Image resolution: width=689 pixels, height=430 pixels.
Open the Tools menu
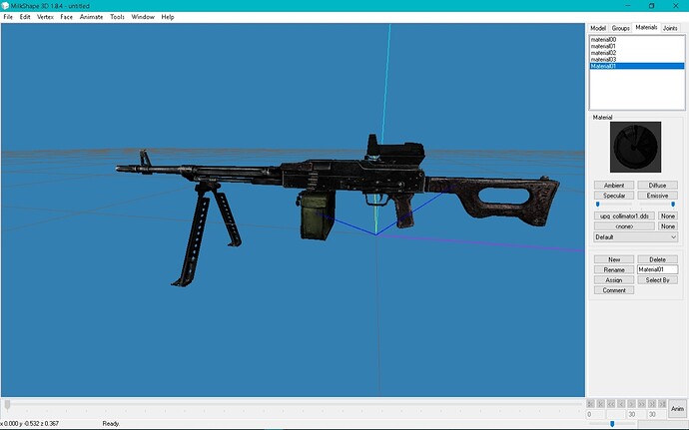click(118, 17)
